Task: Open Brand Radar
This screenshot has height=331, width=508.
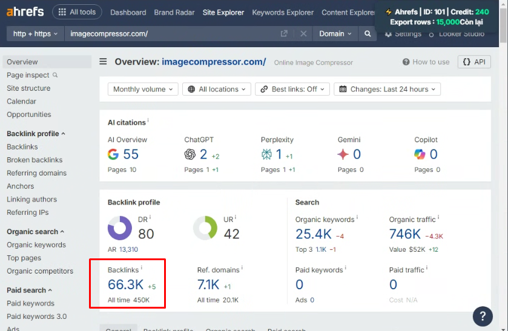Action: (x=174, y=12)
